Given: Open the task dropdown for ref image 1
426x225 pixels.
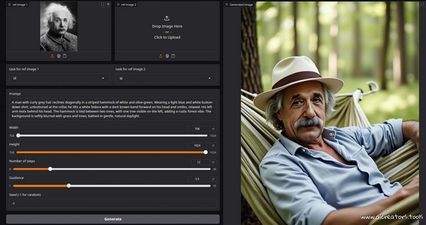Looking at the screenshot, I should (59, 78).
